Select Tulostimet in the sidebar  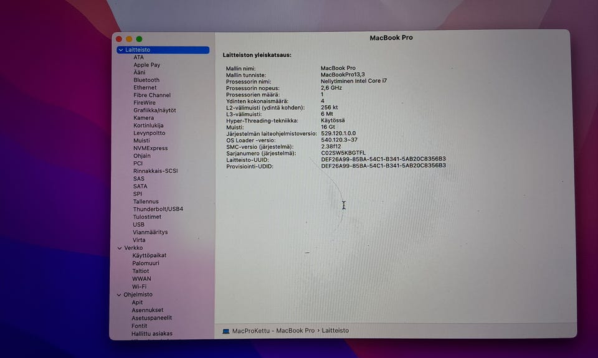point(147,217)
